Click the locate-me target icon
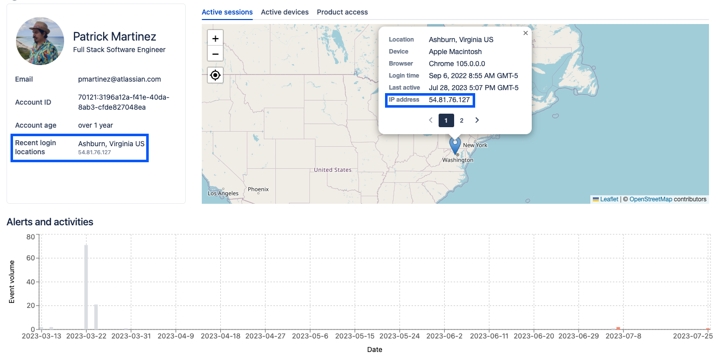714x357 pixels. [x=215, y=75]
